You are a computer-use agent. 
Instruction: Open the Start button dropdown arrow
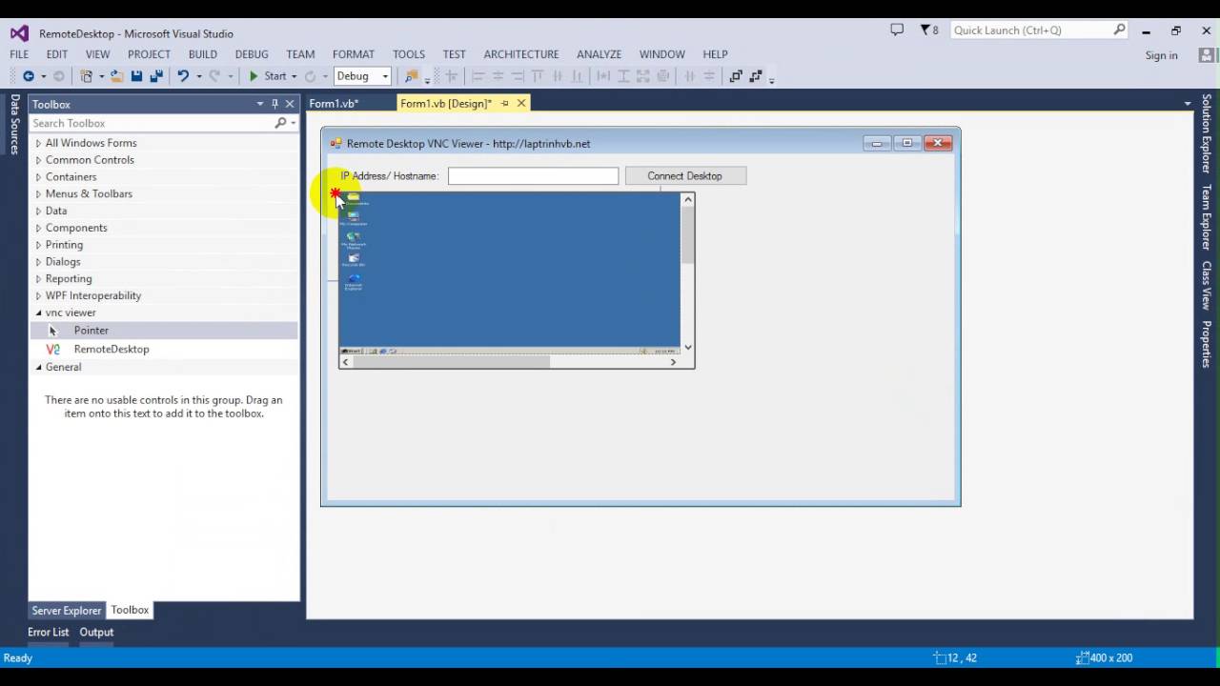pyautogui.click(x=294, y=76)
